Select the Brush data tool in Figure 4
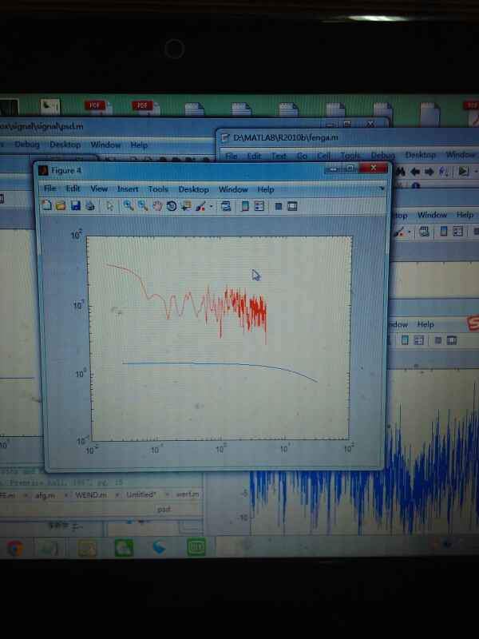Viewport: 479px width, 639px height. tap(200, 207)
